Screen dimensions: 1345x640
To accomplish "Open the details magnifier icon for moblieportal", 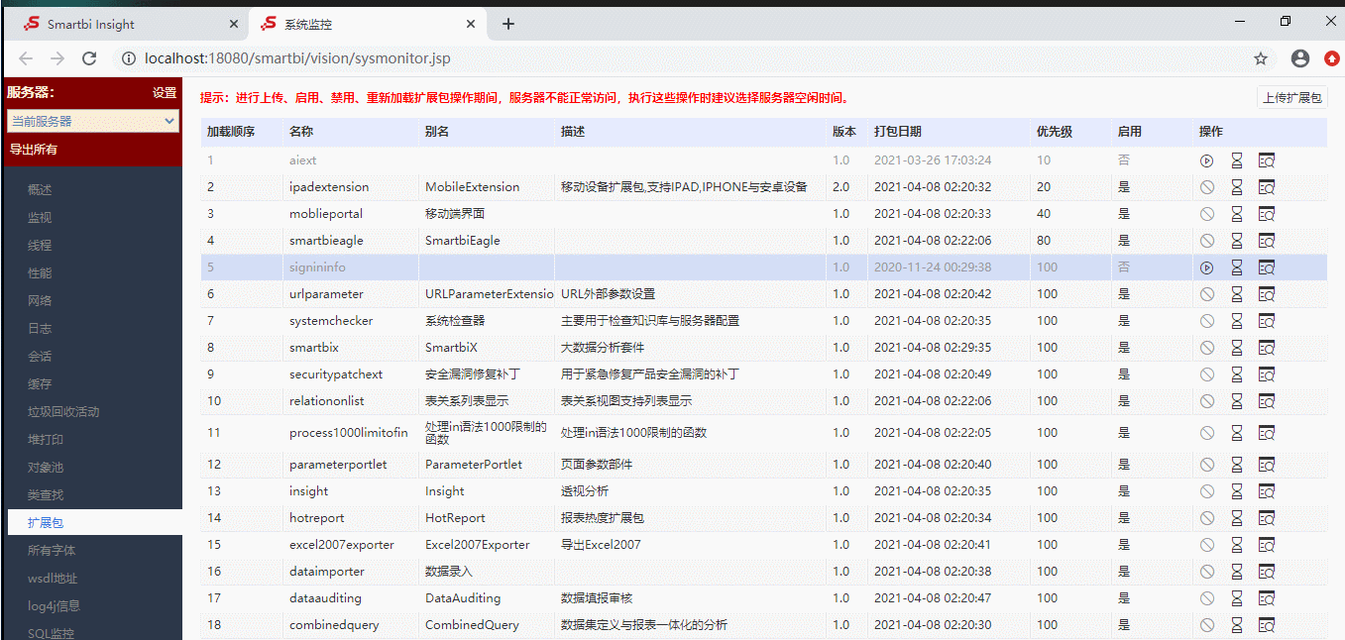I will tap(1266, 213).
